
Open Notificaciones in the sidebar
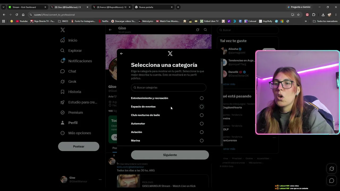point(76,61)
